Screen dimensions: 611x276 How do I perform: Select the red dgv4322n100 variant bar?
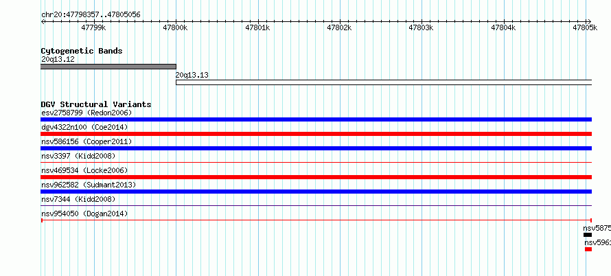[x=316, y=134]
